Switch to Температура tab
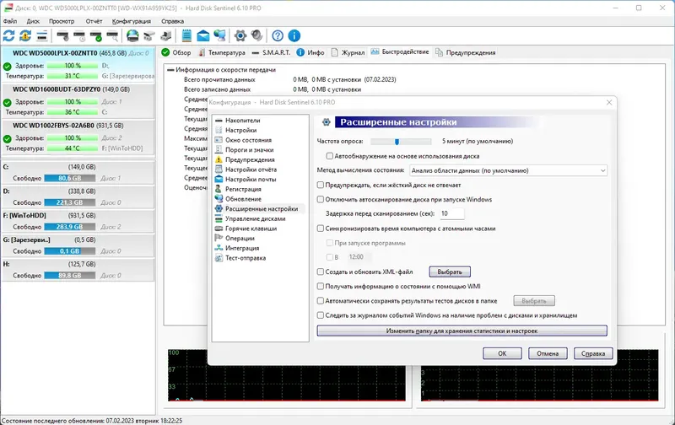This screenshot has width=675, height=425. pos(222,52)
